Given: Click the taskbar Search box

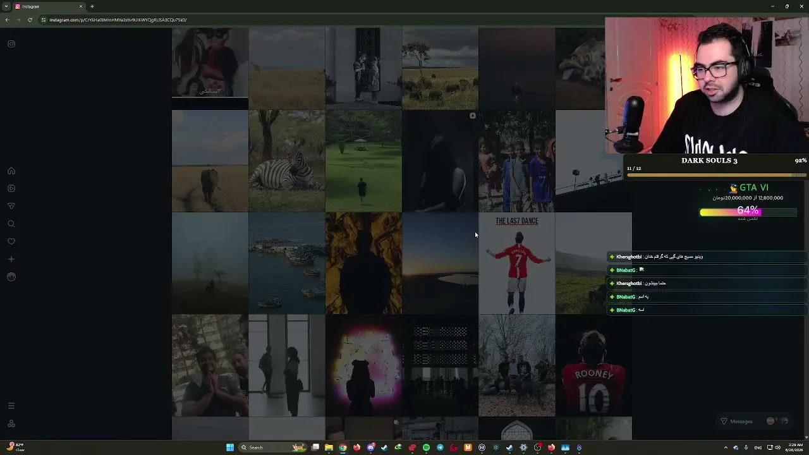Looking at the screenshot, I should coord(272,447).
